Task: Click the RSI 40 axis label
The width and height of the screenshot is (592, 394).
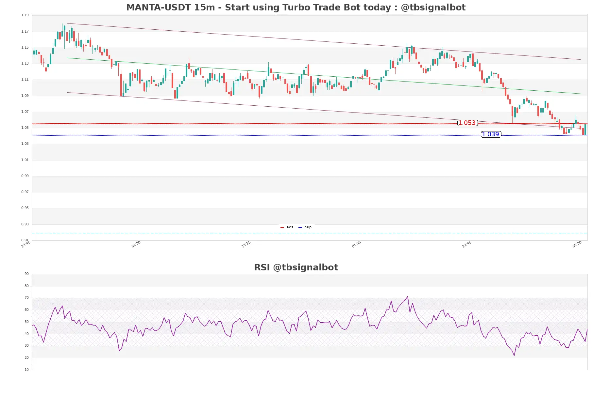Action: click(x=26, y=334)
